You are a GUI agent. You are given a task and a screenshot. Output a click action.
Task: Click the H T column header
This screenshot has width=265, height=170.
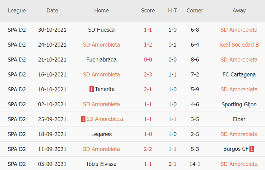pos(172,11)
